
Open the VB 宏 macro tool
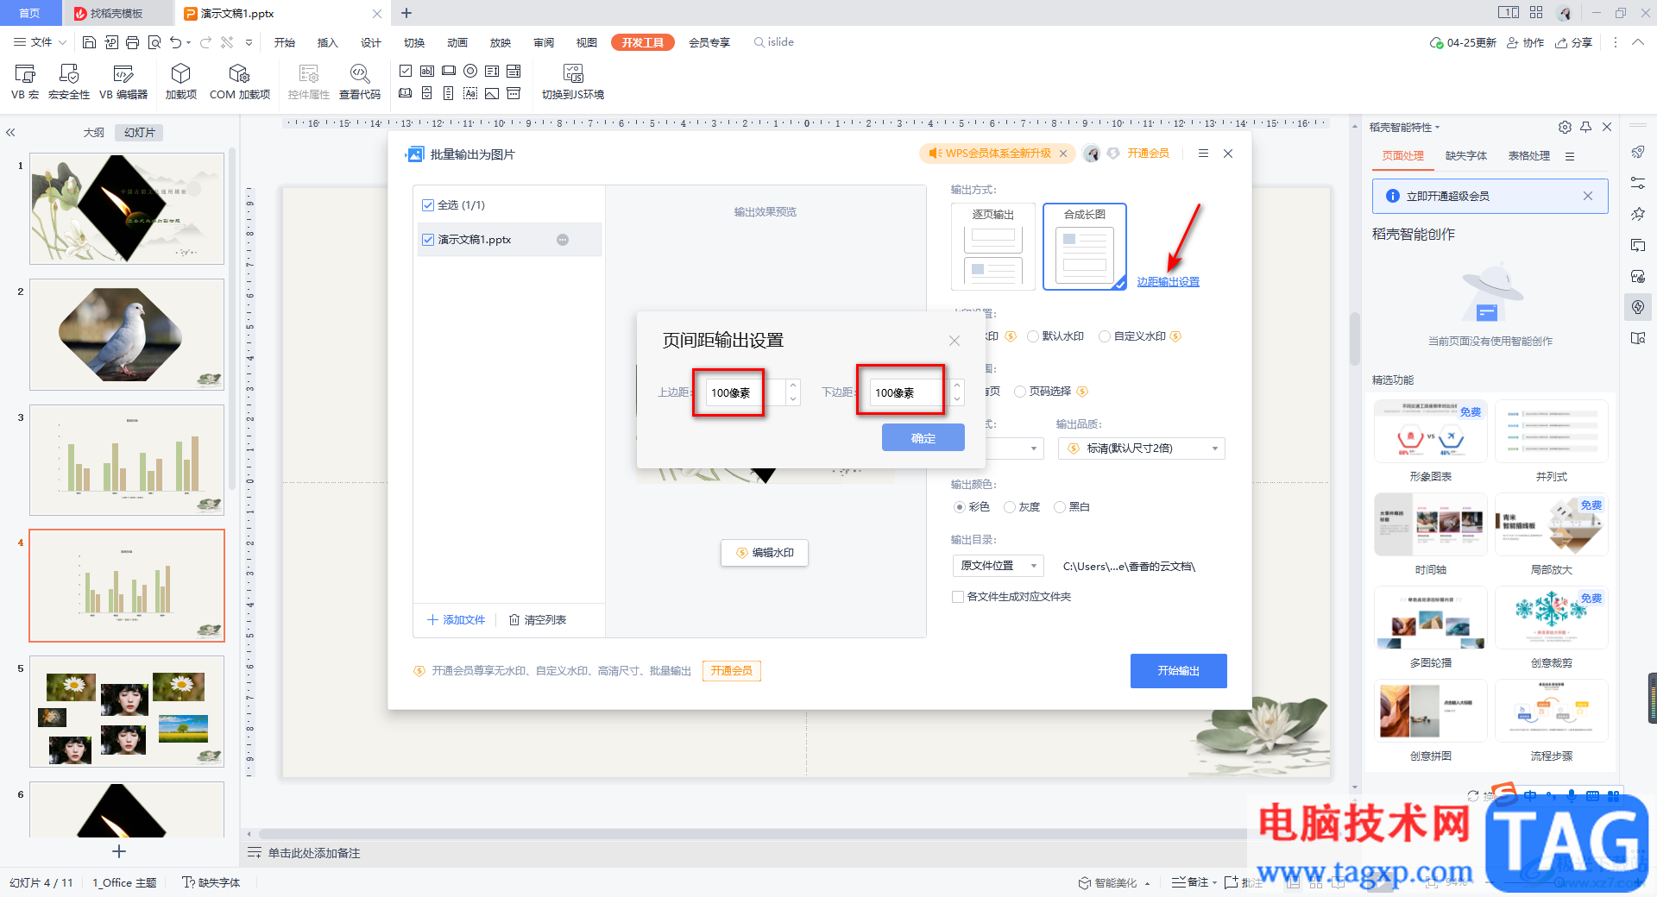coord(25,81)
